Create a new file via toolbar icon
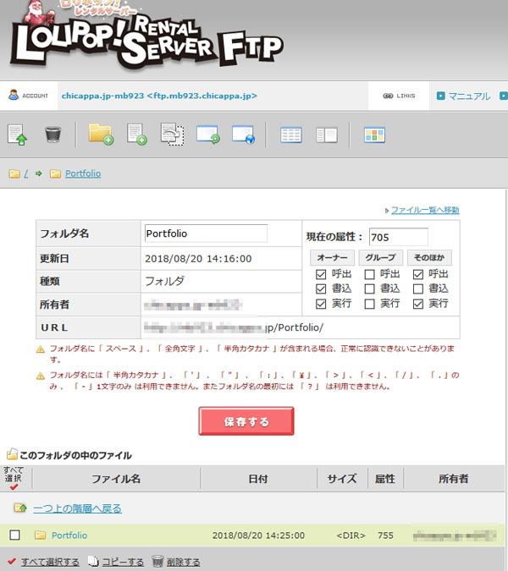Viewport: 508px width, 571px height. tap(136, 135)
